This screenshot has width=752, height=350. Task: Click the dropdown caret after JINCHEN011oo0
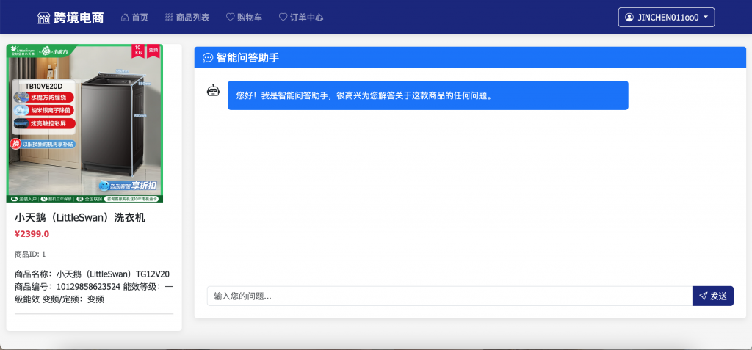tap(706, 18)
